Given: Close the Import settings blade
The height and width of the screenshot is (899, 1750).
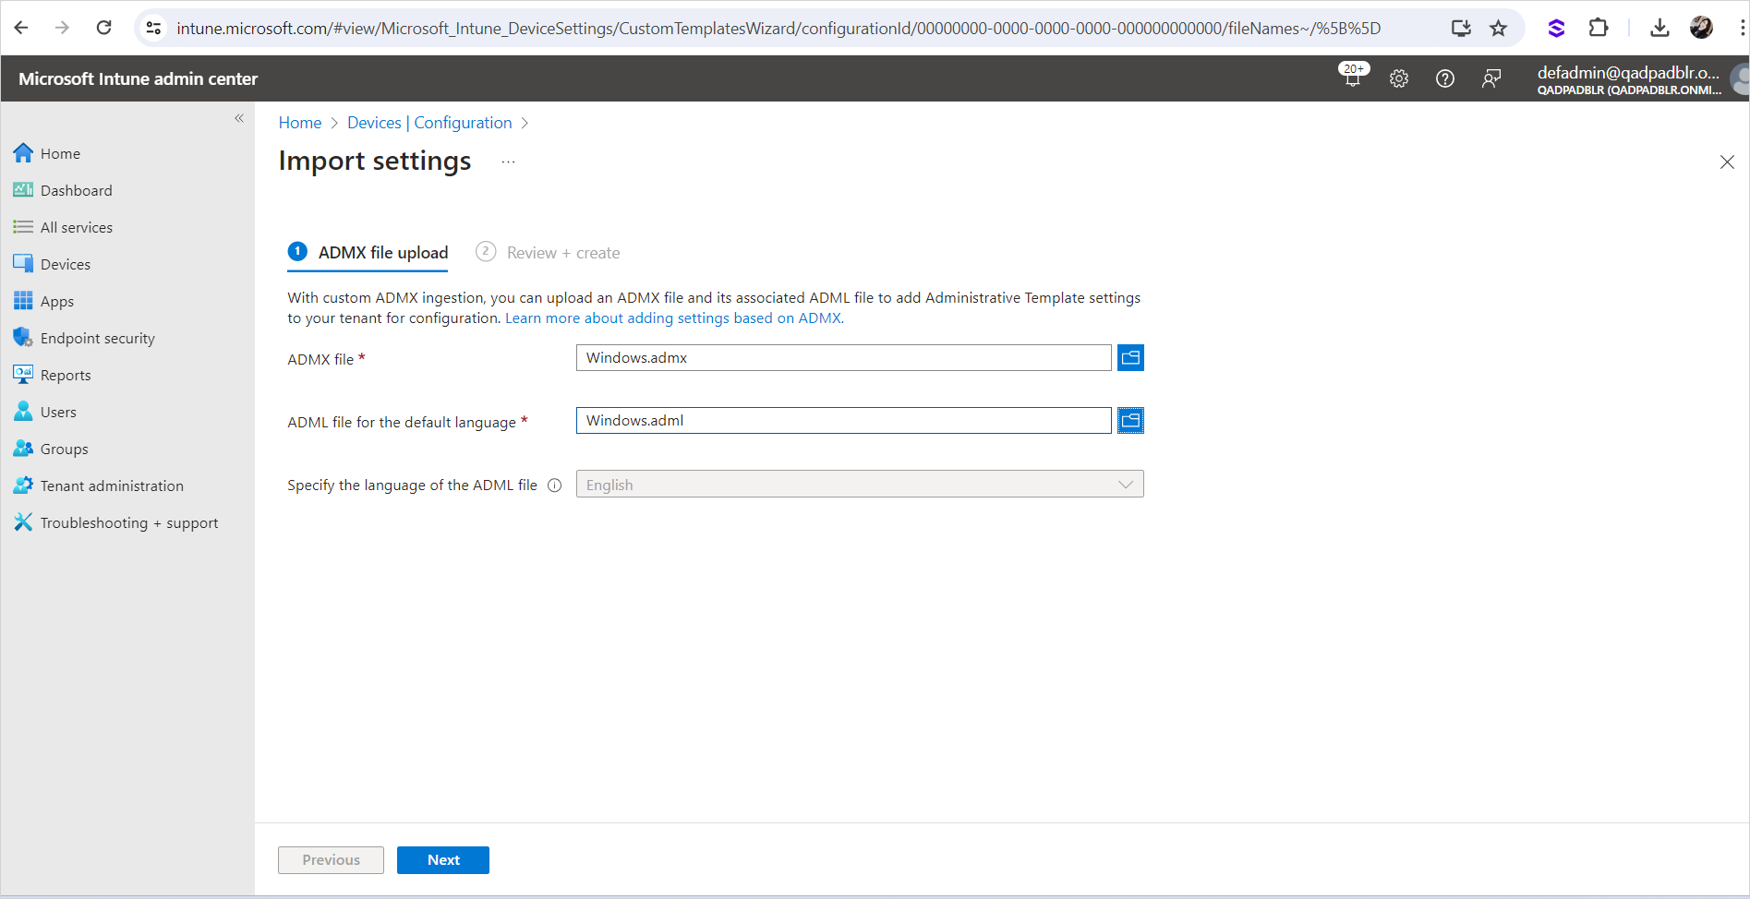Looking at the screenshot, I should click(x=1727, y=162).
